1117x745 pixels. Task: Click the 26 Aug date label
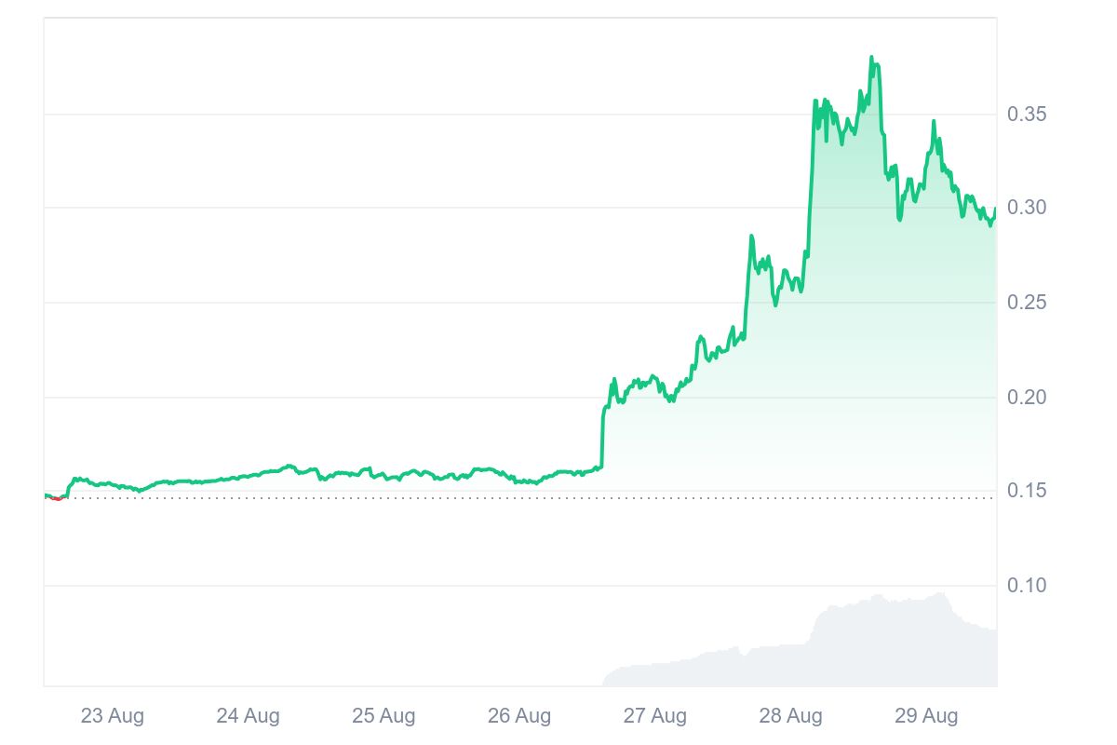point(519,716)
